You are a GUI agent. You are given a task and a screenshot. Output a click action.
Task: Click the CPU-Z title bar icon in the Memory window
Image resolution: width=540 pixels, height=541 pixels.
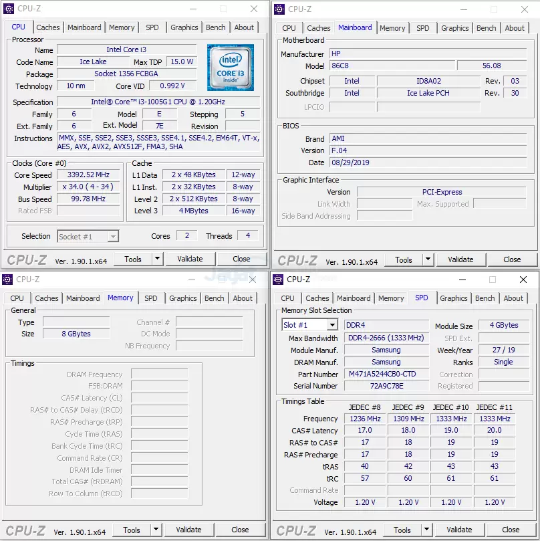pos(7,280)
